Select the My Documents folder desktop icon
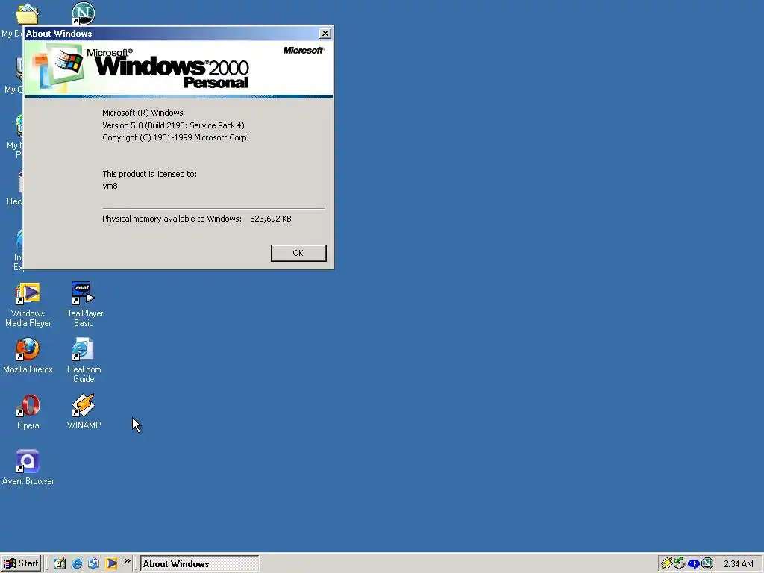This screenshot has width=764, height=573. click(27, 13)
